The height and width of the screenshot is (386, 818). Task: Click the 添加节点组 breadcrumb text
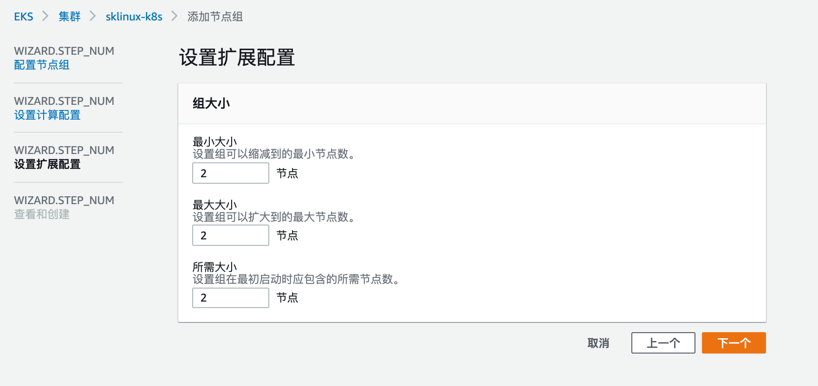tap(215, 17)
